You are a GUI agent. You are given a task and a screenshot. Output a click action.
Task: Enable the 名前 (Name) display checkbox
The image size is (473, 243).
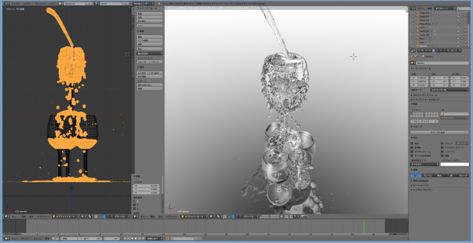412,144
